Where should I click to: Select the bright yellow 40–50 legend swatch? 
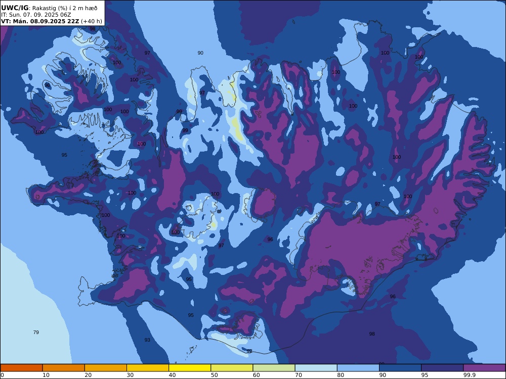[190, 368]
